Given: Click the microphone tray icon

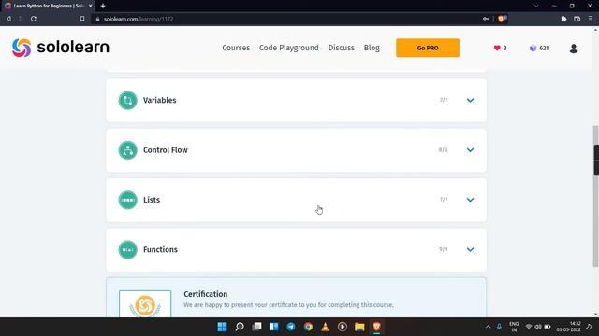Looking at the screenshot, I should pos(499,327).
